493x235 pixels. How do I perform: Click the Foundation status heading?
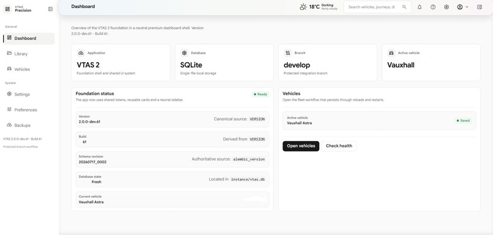[x=95, y=93]
